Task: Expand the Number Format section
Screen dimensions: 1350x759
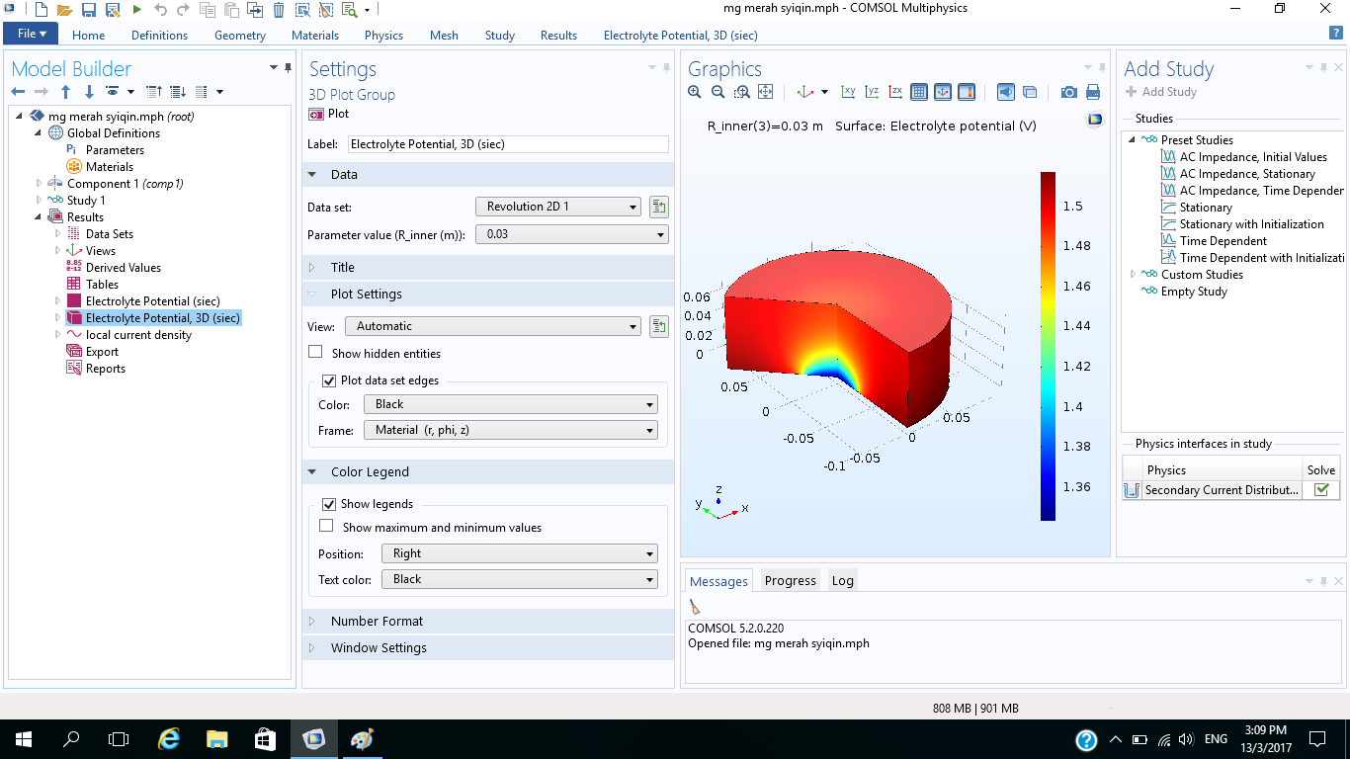Action: 377,621
